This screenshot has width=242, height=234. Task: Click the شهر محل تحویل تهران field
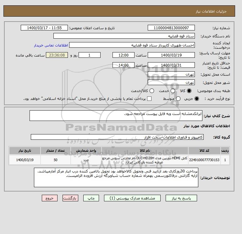point(171,82)
